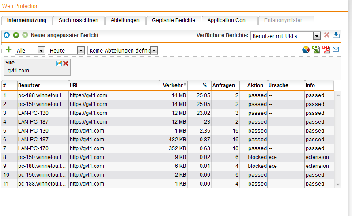Send the report by email icon

click(336, 50)
